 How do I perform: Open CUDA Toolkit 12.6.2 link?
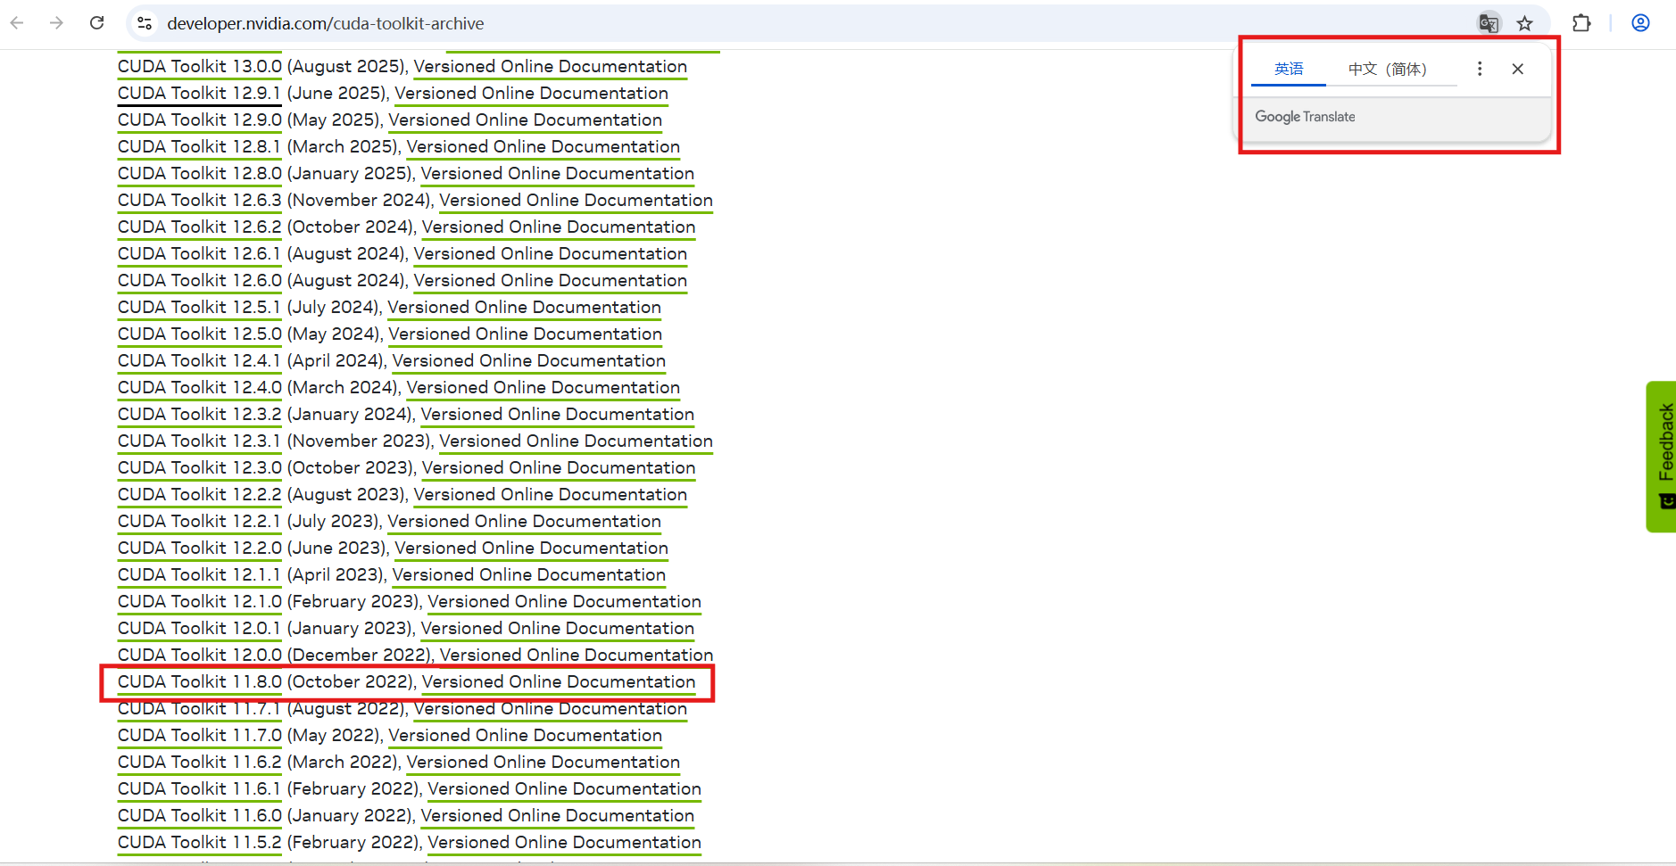pos(200,227)
